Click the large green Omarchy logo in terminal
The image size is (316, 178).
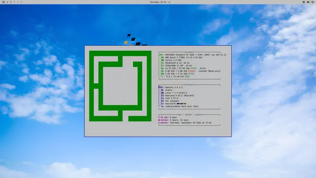pyautogui.click(x=120, y=86)
